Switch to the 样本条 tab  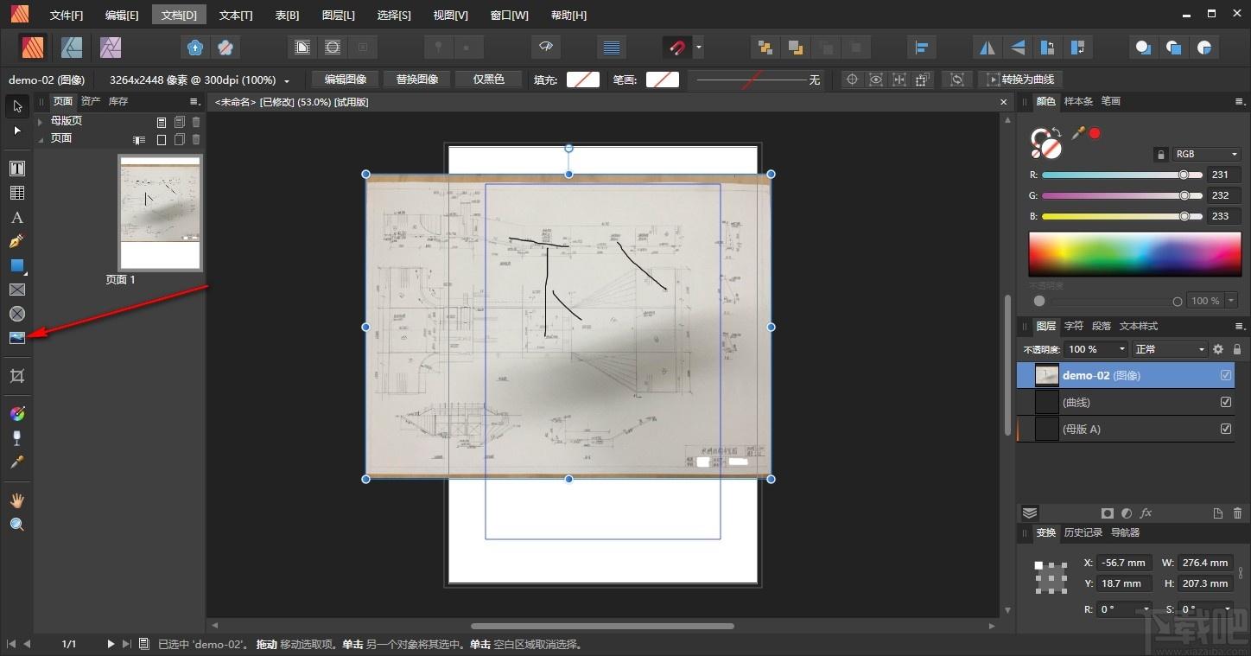coord(1078,101)
